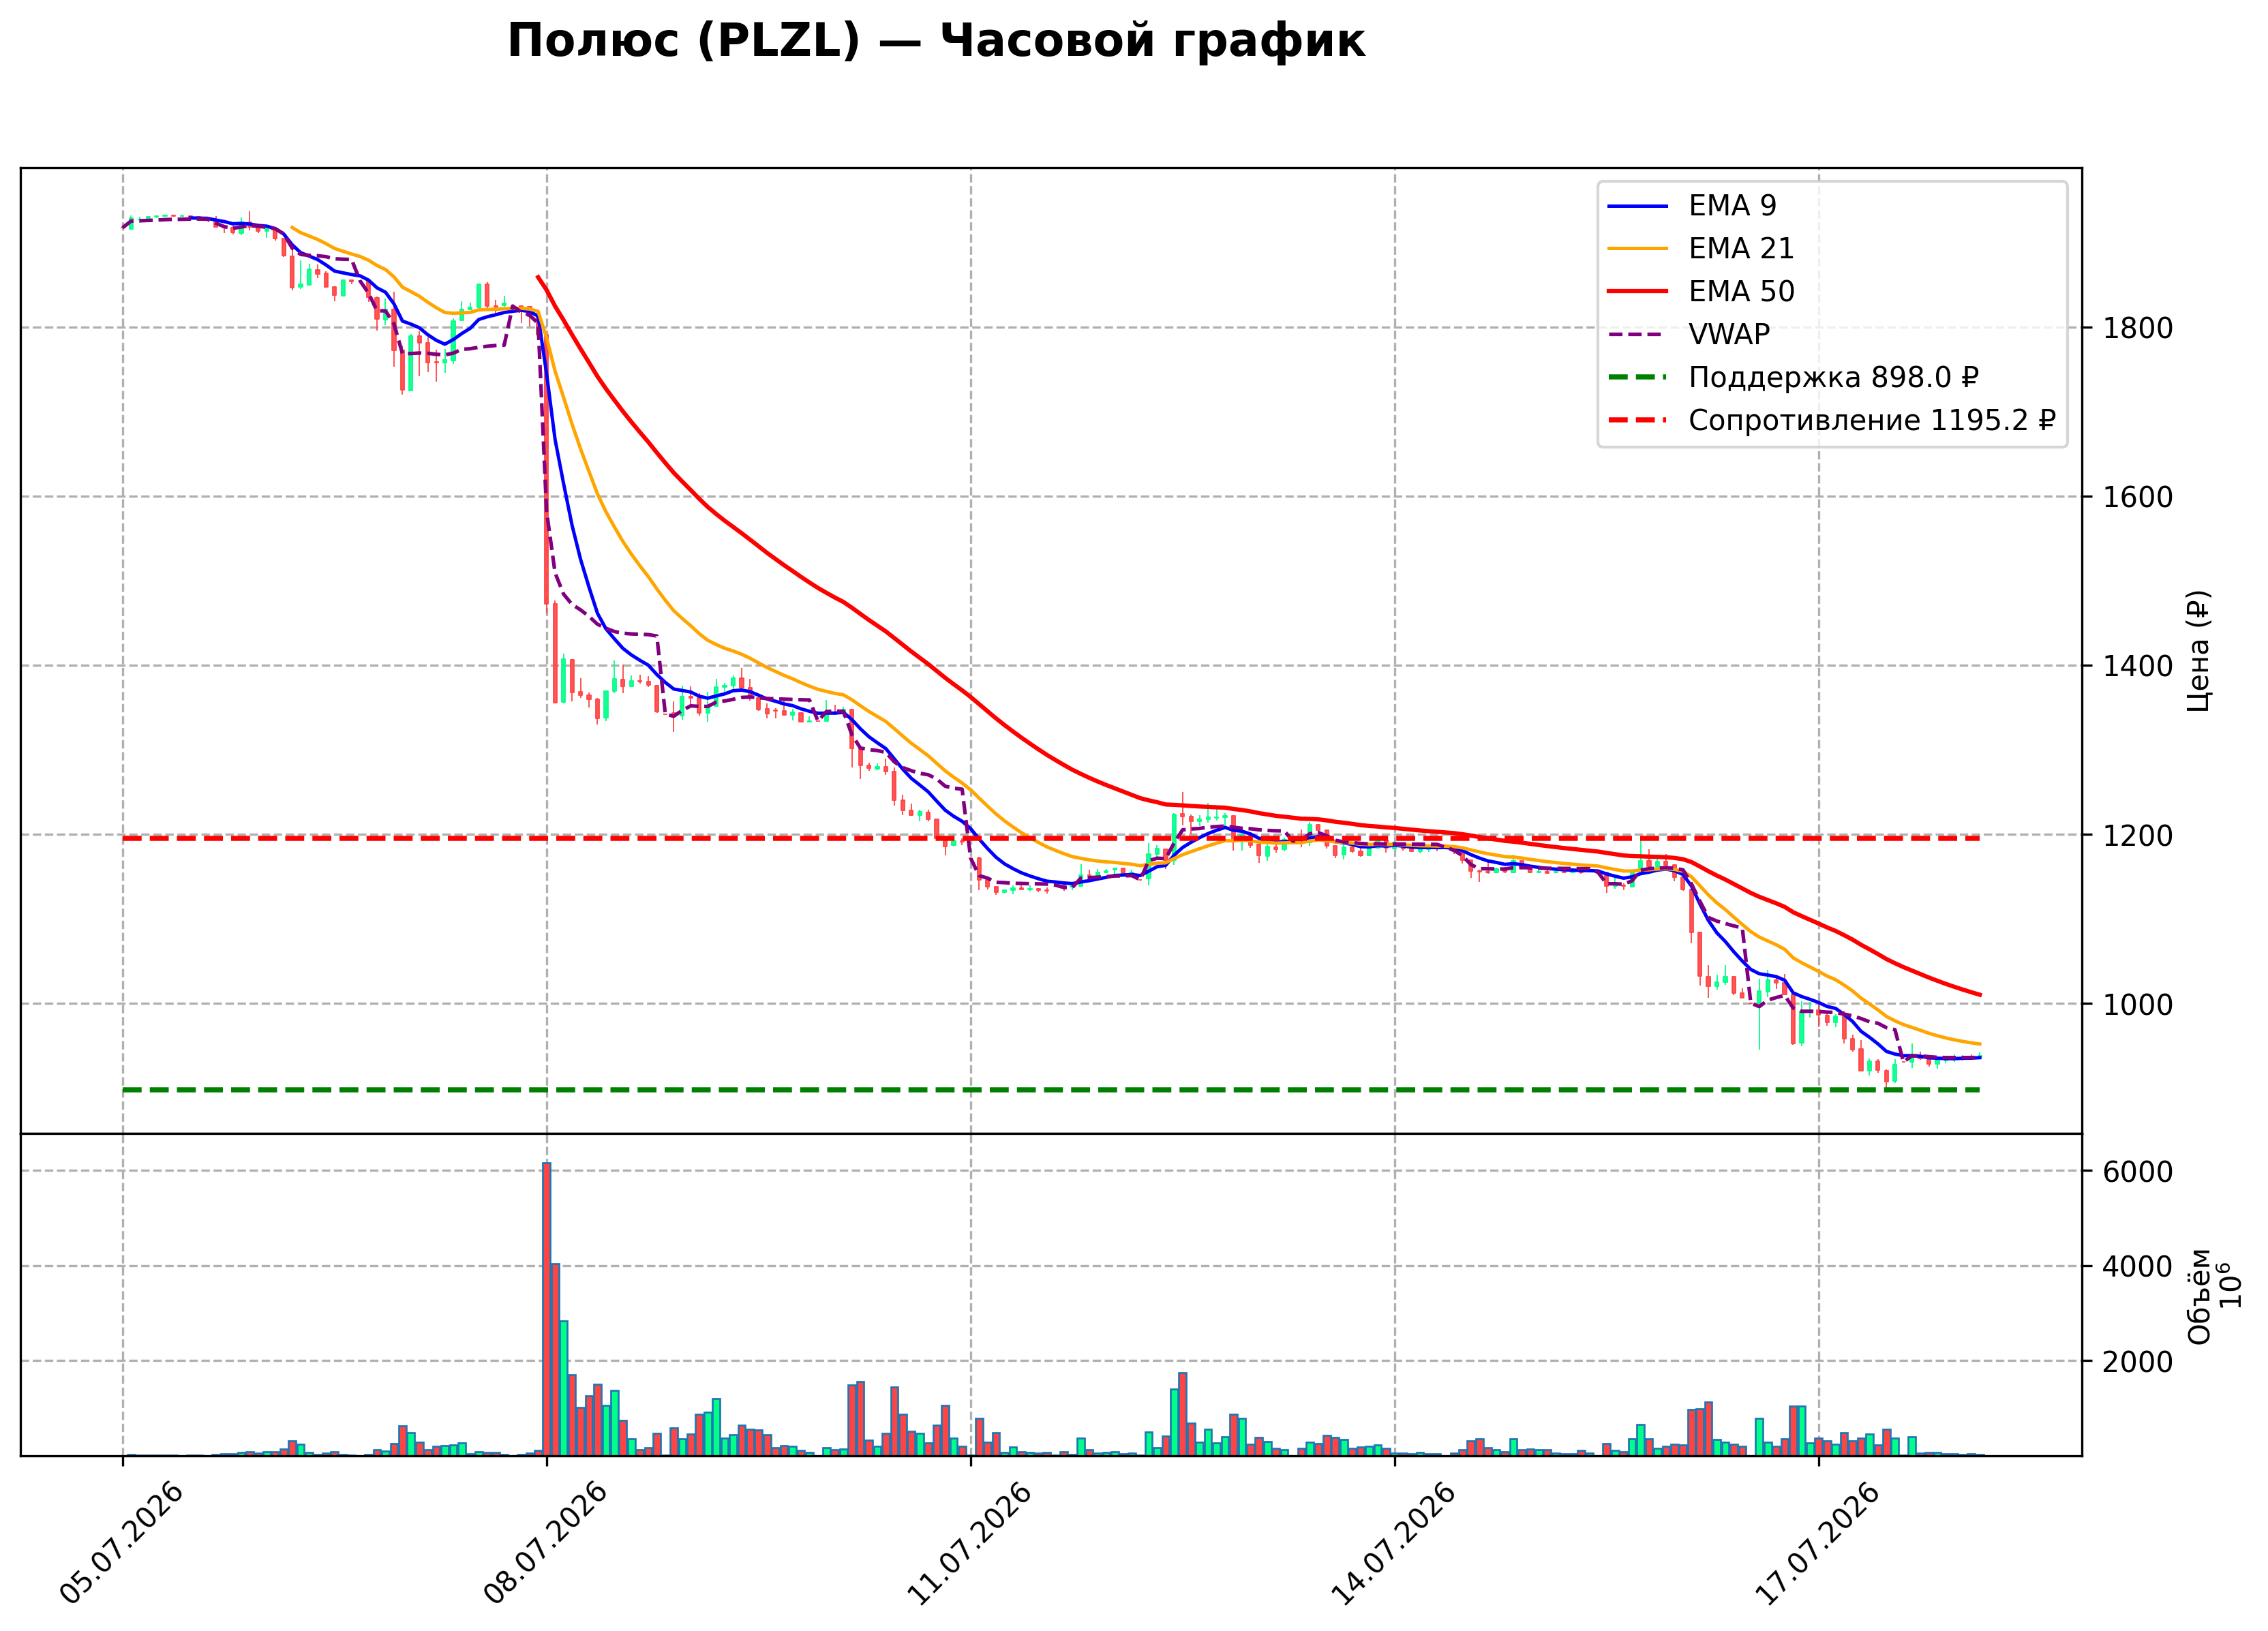Click the Цена (₽) axis label

click(x=2198, y=651)
